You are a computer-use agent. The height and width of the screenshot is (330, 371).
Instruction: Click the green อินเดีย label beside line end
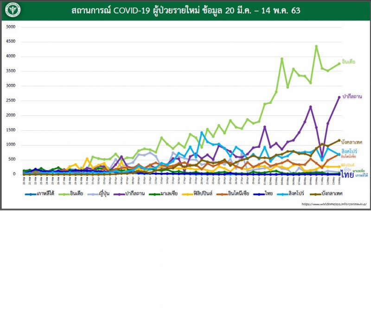tap(349, 62)
